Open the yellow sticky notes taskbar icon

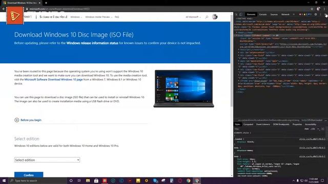[138, 180]
